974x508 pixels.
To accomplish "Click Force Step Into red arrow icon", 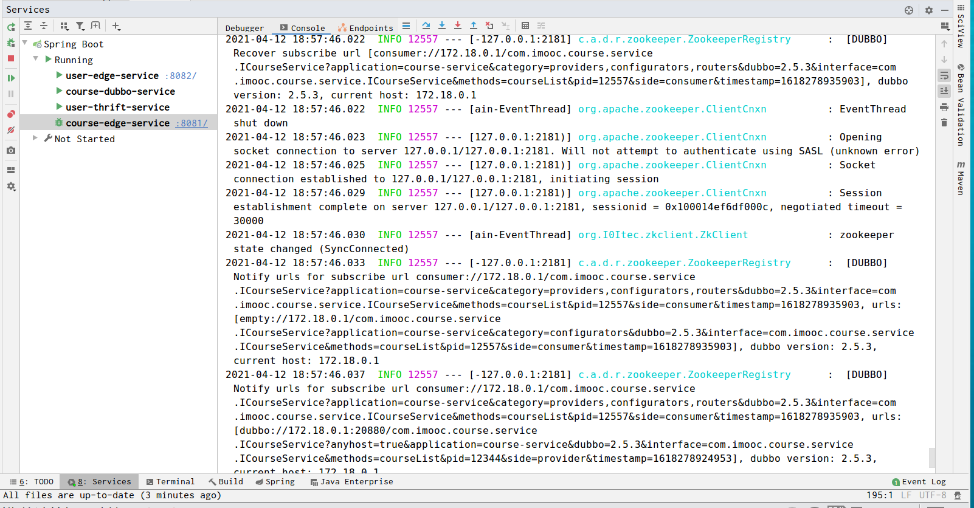I will click(458, 26).
